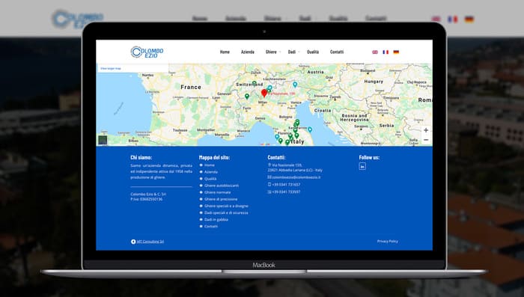Screen dimensions: 524x297
Task: Click the Colombo Ezio logo in laptop screen
Action: click(x=147, y=52)
